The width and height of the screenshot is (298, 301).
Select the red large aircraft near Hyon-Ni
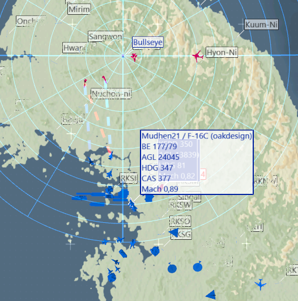coord(198,56)
